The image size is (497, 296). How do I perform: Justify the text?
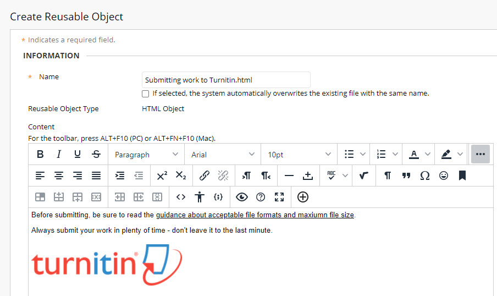pyautogui.click(x=96, y=176)
